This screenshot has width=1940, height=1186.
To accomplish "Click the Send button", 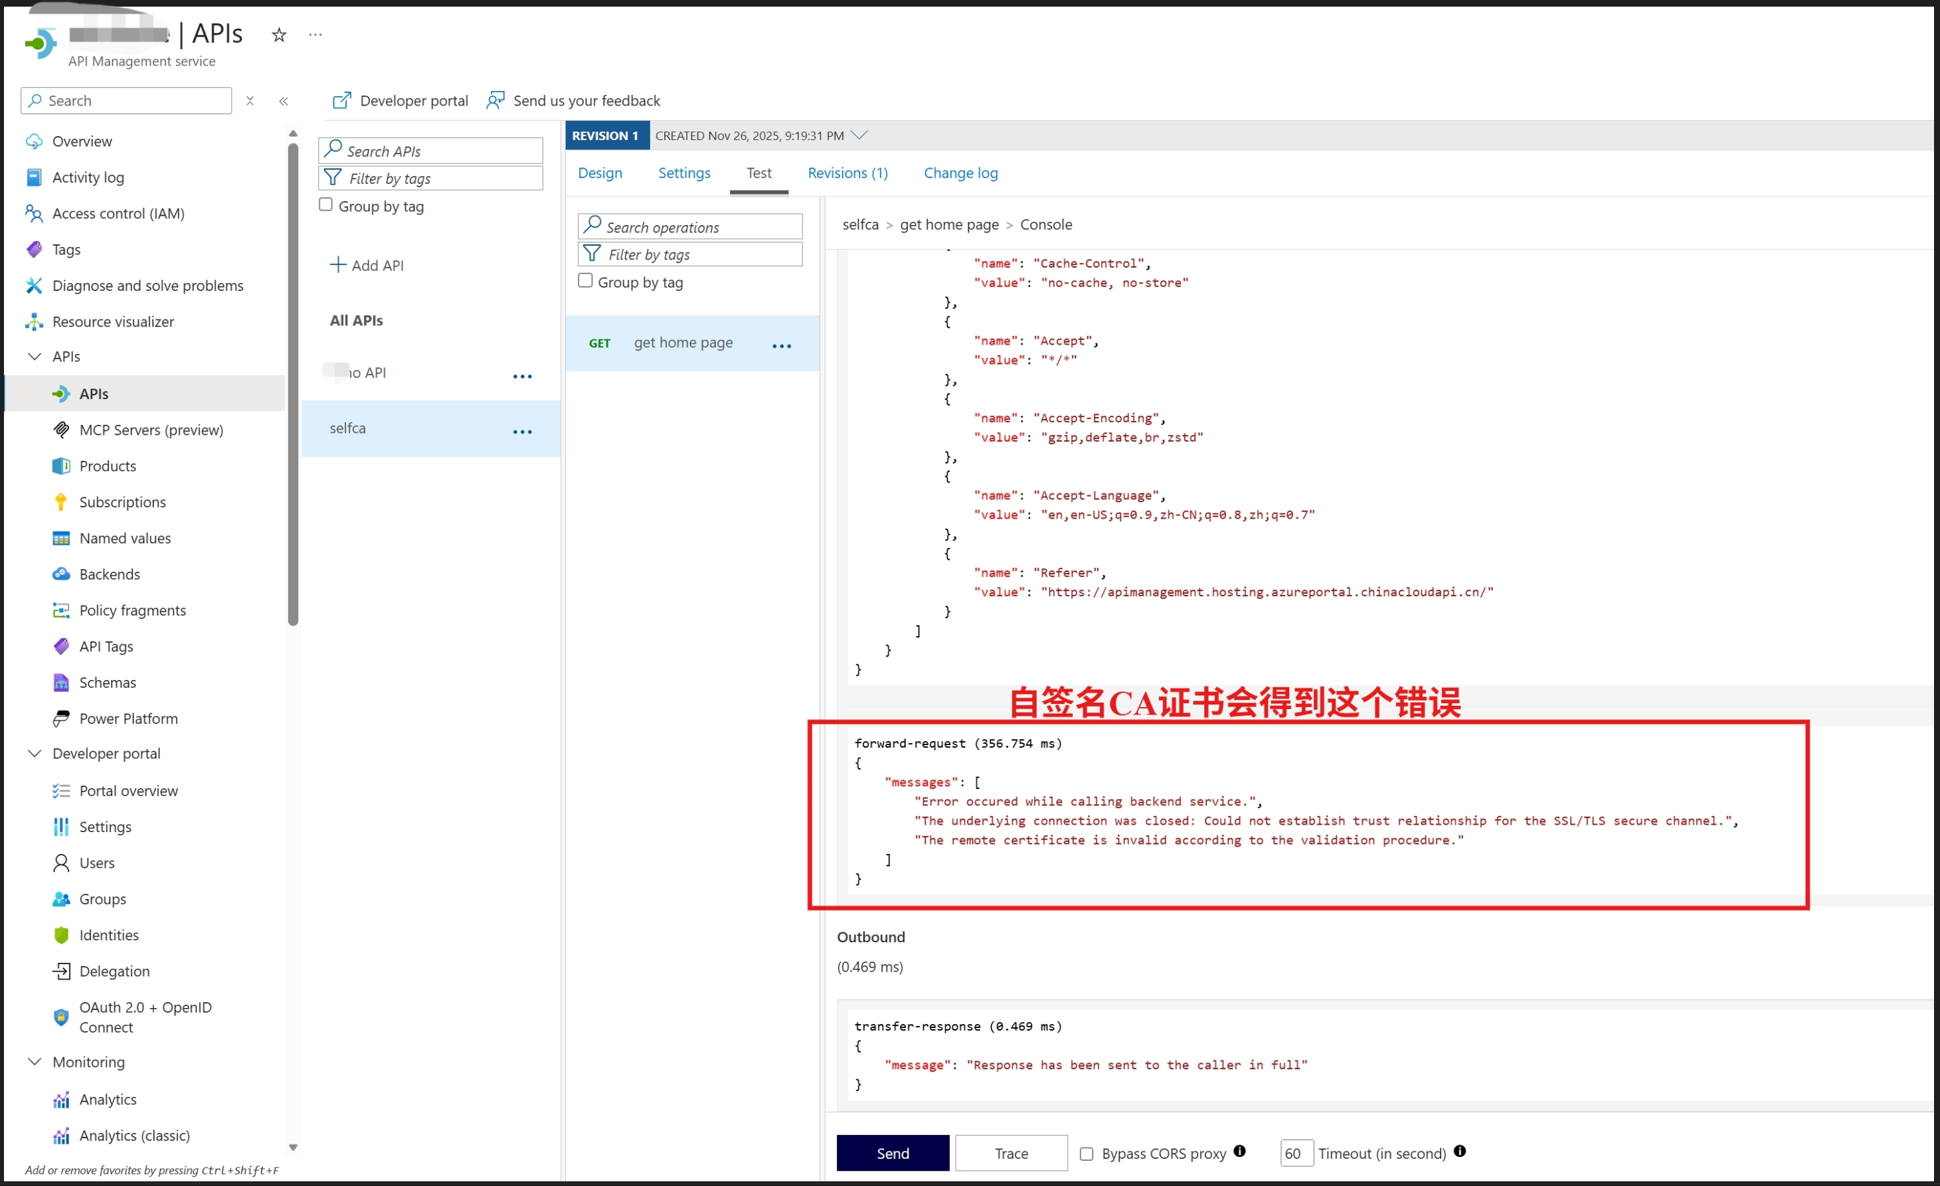I will (892, 1153).
